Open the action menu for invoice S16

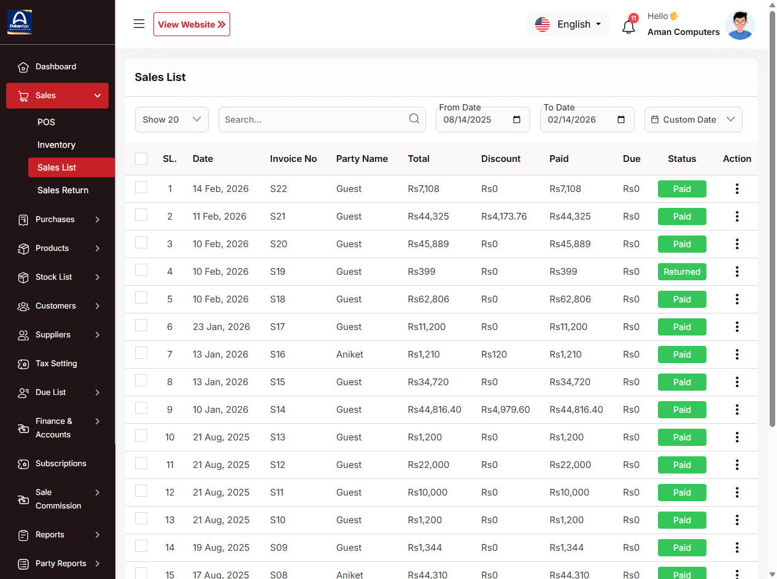point(736,355)
